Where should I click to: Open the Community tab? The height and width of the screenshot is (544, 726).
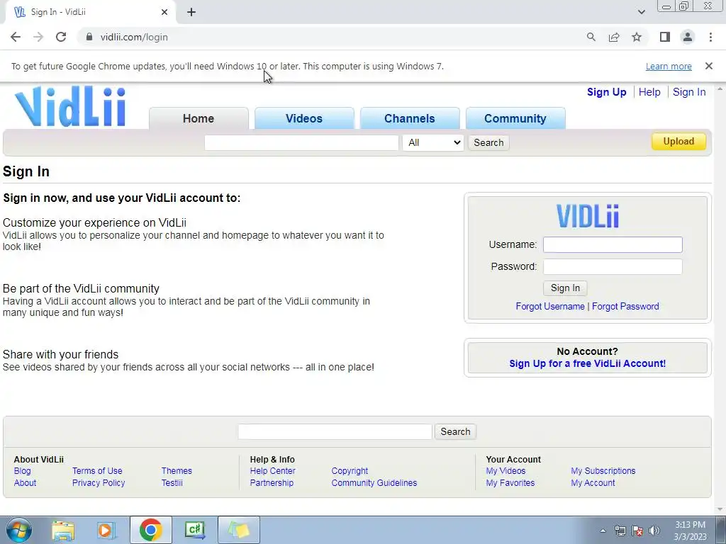point(515,118)
